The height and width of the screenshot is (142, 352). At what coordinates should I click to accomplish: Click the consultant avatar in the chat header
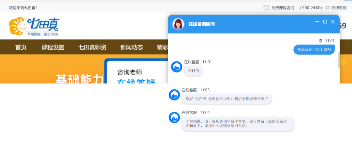click(x=178, y=24)
